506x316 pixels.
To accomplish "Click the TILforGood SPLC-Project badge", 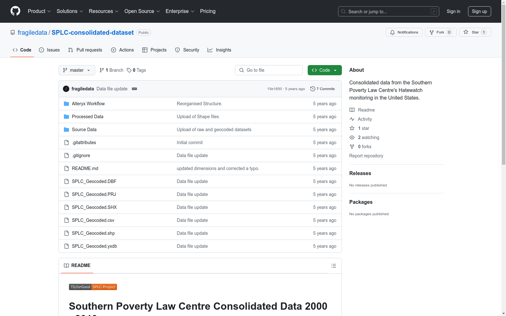I will 93,287.
